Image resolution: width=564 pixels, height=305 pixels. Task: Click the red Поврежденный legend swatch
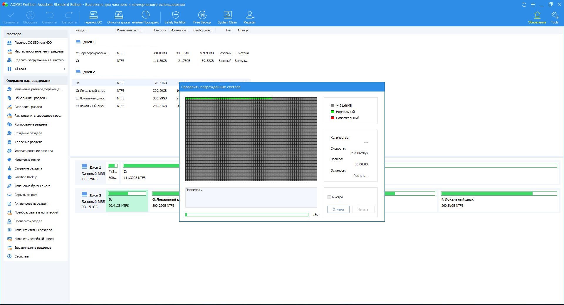(333, 118)
